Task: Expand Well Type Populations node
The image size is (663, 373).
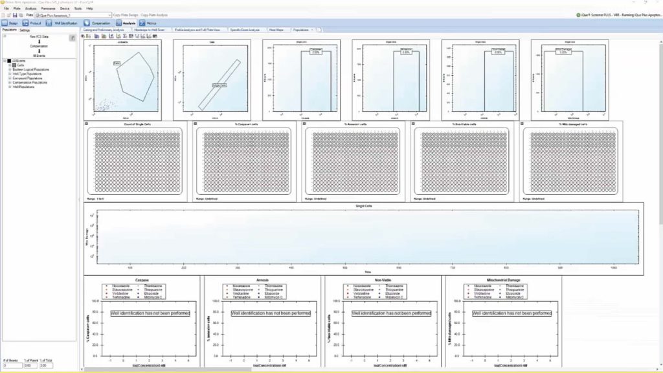Action: click(x=10, y=74)
